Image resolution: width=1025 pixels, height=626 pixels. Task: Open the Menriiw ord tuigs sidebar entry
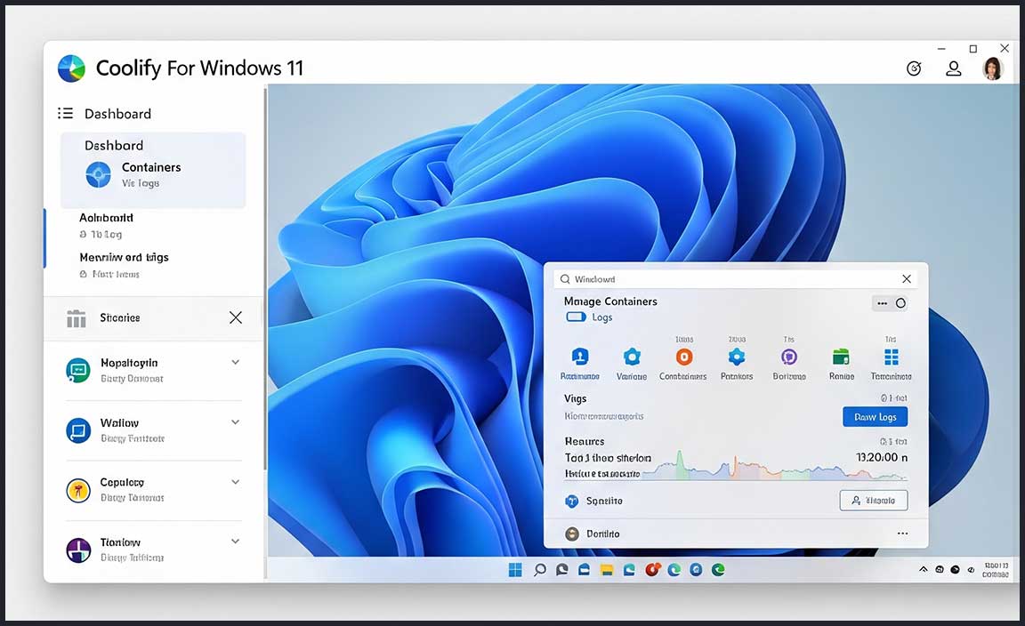tap(125, 258)
